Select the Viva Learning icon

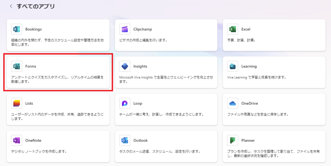[233, 66]
